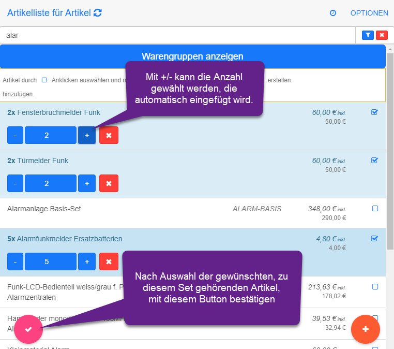Increase quantity of Türmelder Funk
Screen dimensions: 394x349
pyautogui.click(x=87, y=183)
